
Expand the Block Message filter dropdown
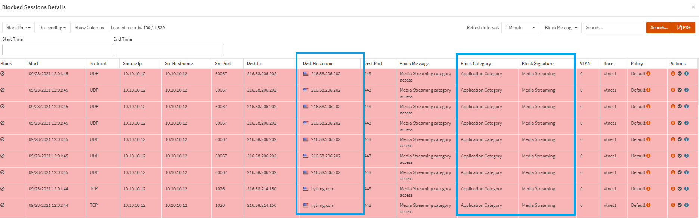(561, 28)
